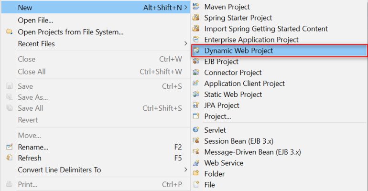The height and width of the screenshot is (191, 368).
Task: Click the Save All icon
Action: [x=10, y=108]
